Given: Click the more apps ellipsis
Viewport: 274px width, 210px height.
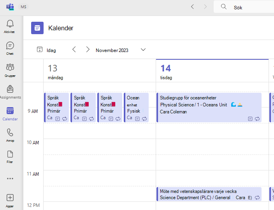Looking at the screenshot, I should 10,179.
